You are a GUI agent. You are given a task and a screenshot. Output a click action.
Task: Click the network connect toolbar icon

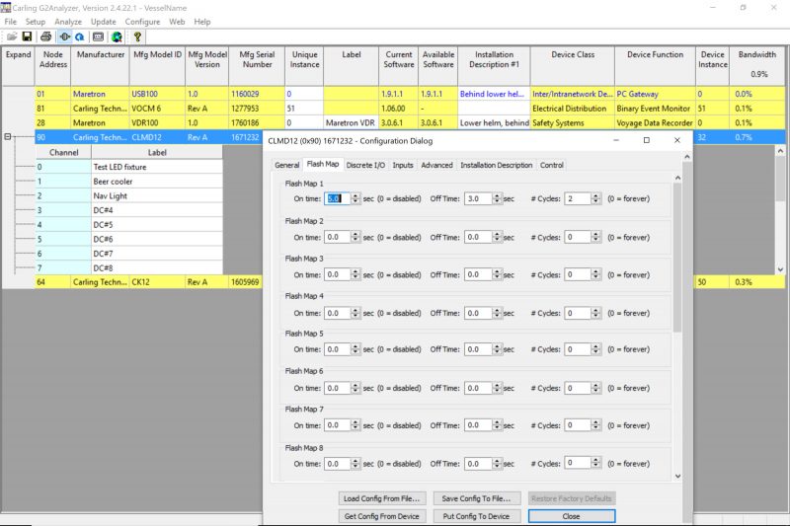(64, 37)
